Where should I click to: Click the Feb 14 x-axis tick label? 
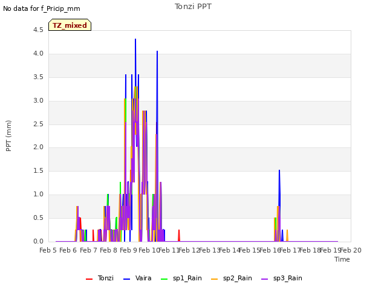click(x=229, y=250)
